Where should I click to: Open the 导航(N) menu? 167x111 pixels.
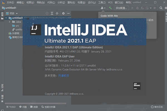41,2
